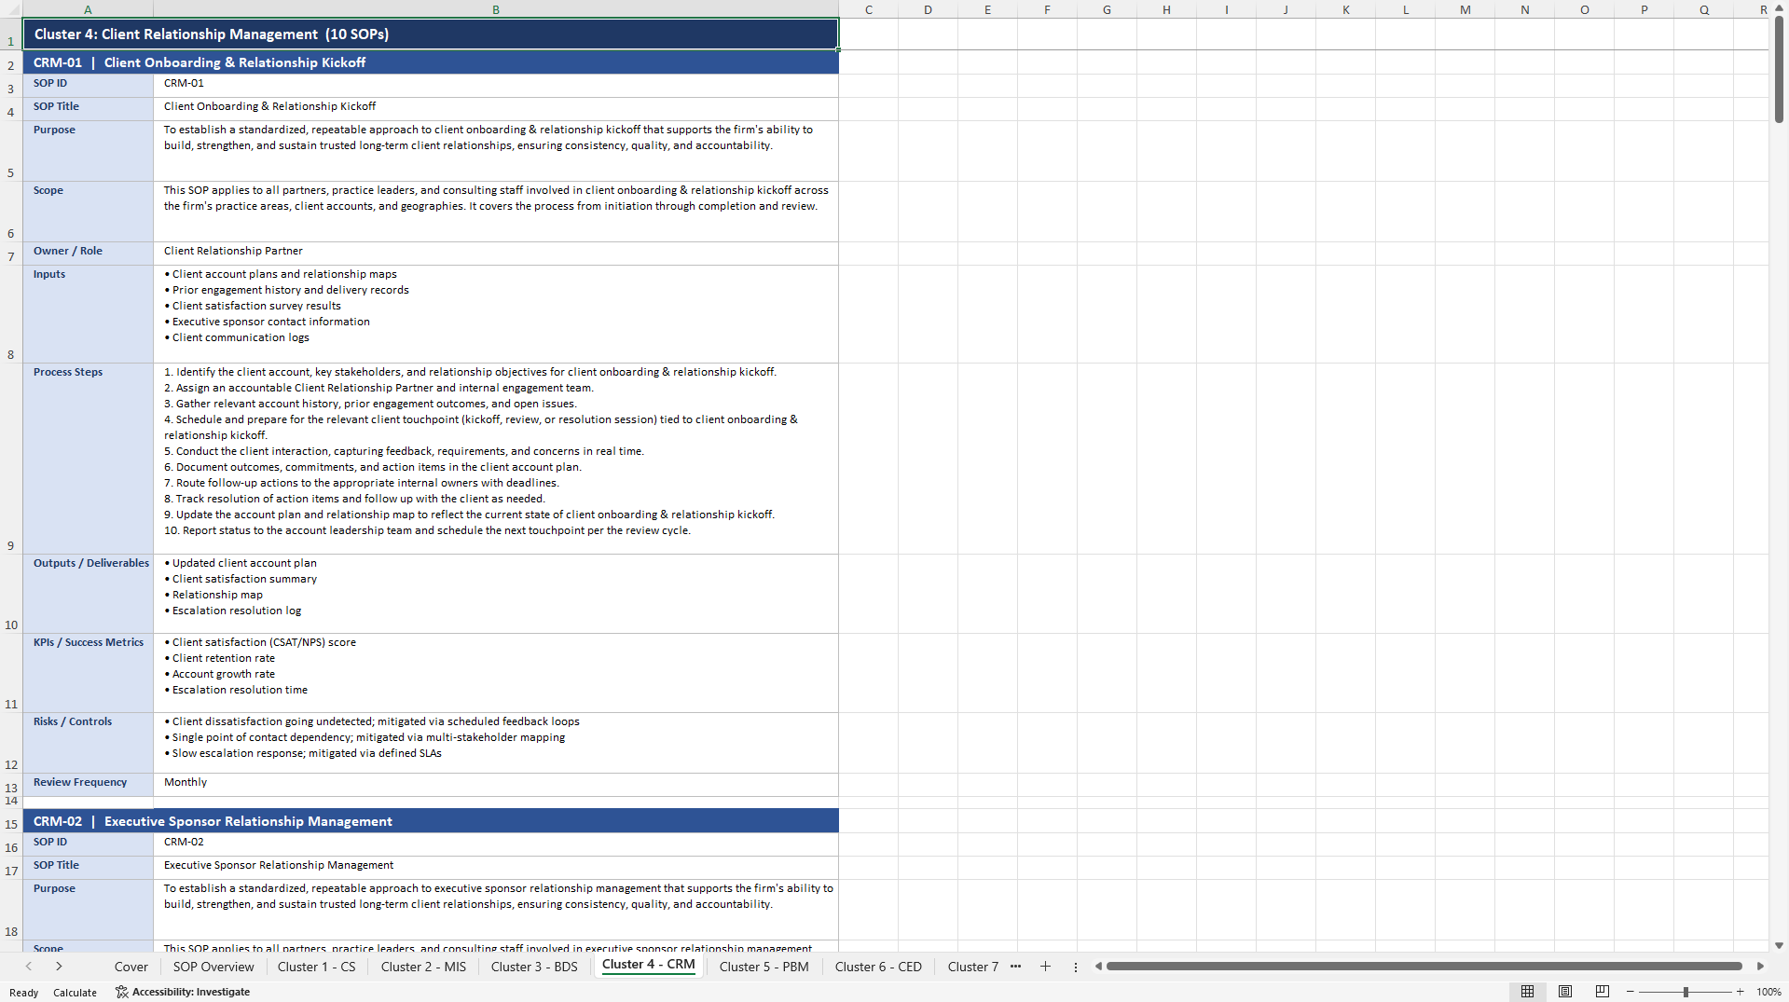The image size is (1789, 1002).
Task: Select row 15 header
Action: [x=11, y=821]
